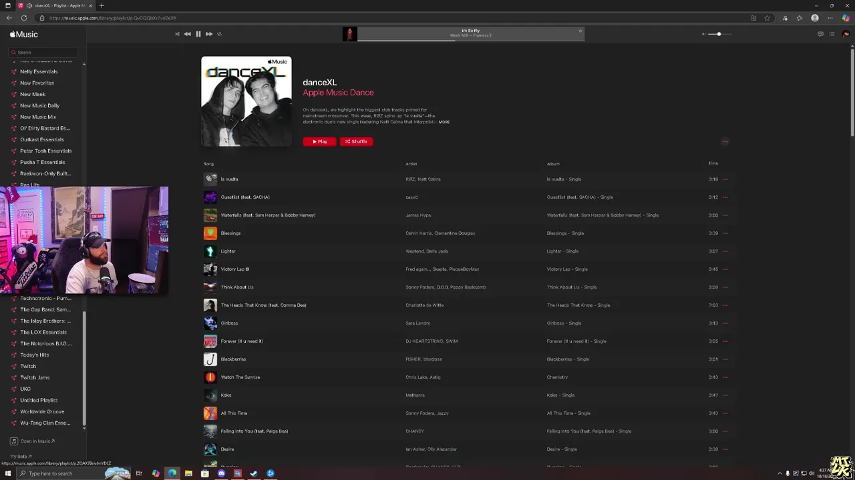Open more options for Victory Lap row
Viewport: 855px width, 480px height.
pos(725,269)
